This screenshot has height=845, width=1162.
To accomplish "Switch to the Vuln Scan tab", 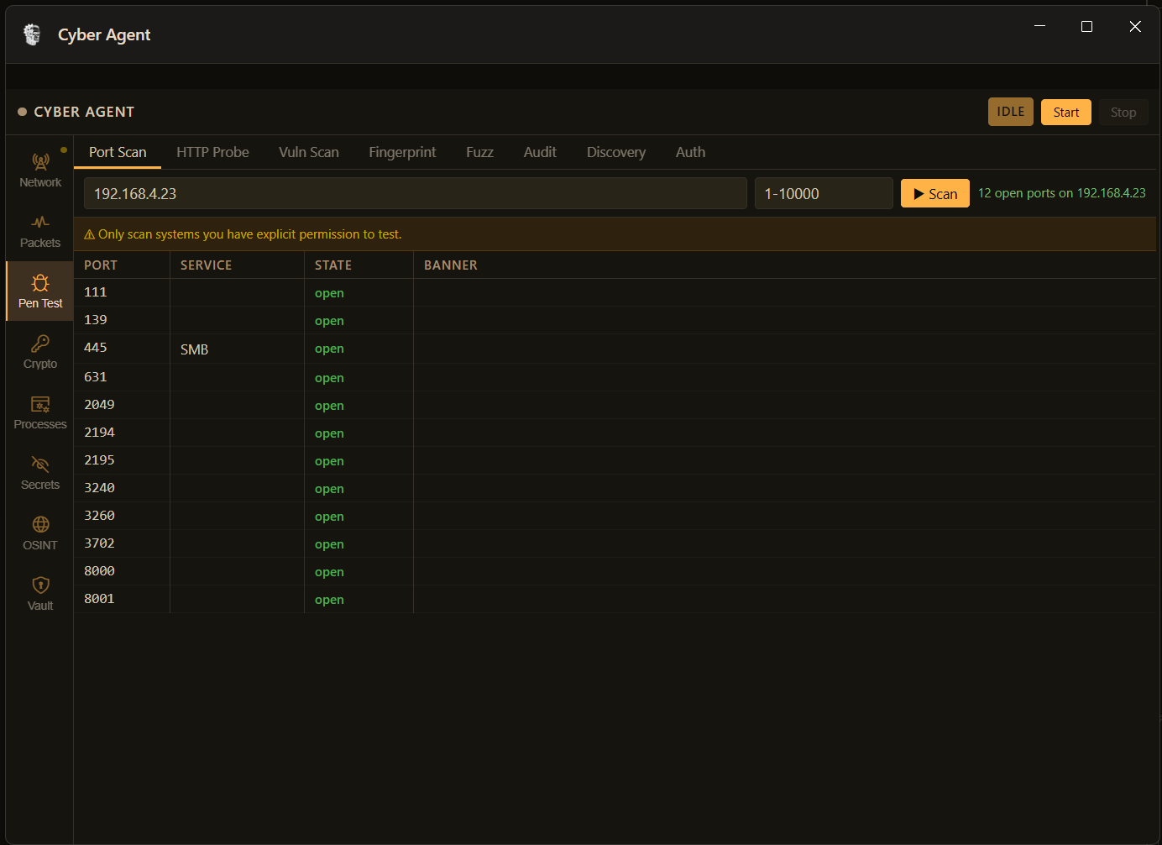I will (x=309, y=152).
